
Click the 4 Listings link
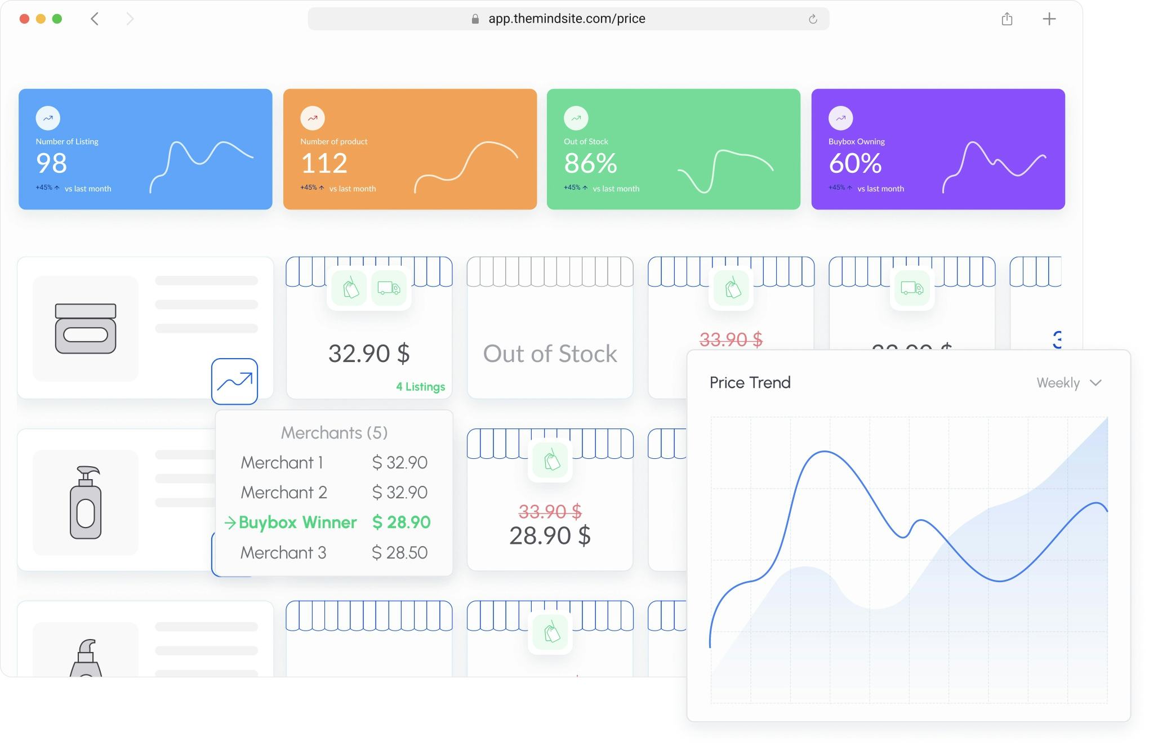[420, 387]
